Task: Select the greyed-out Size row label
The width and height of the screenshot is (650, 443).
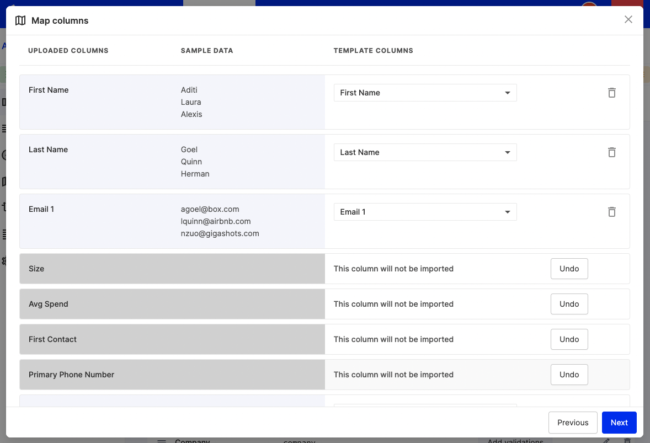Action: pos(36,269)
